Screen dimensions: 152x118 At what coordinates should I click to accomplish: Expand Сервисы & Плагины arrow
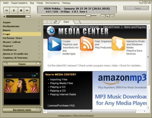[x=39, y=58]
